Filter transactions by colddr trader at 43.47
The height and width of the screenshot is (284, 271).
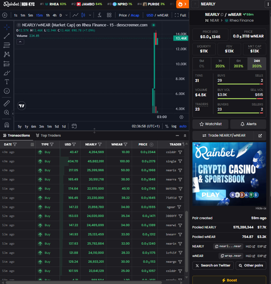pyautogui.click(x=180, y=152)
